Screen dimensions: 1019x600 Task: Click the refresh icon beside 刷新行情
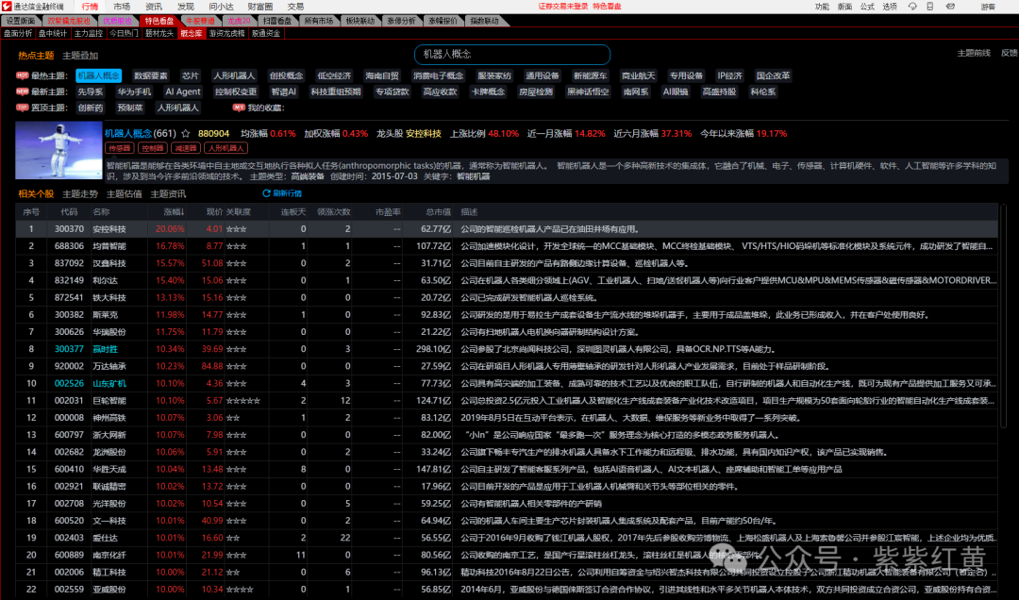tap(266, 193)
